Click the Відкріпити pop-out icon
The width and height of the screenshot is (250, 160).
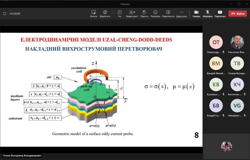tap(105, 12)
